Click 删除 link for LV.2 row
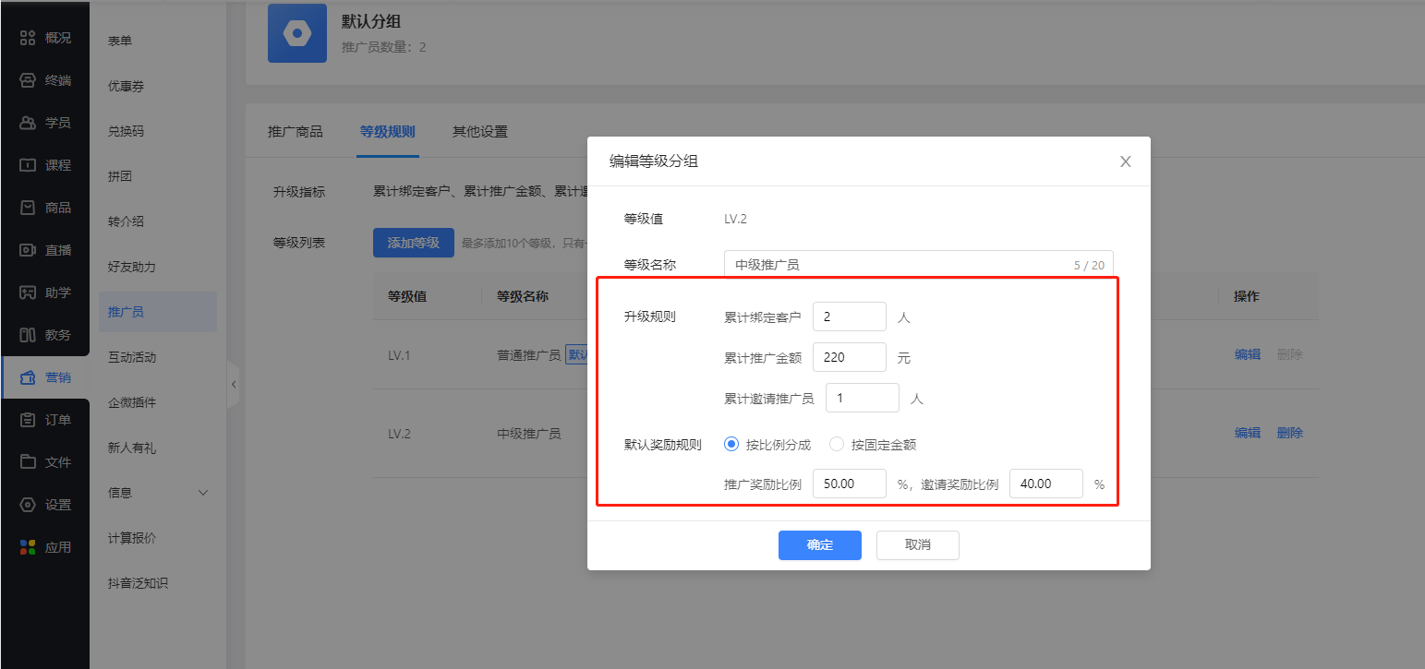The height and width of the screenshot is (669, 1425). click(x=1289, y=433)
